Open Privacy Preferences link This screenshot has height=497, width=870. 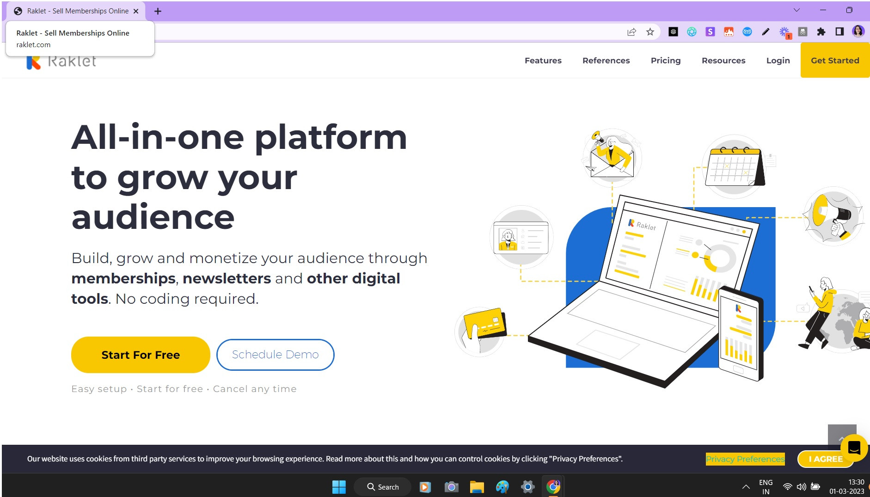coord(745,459)
